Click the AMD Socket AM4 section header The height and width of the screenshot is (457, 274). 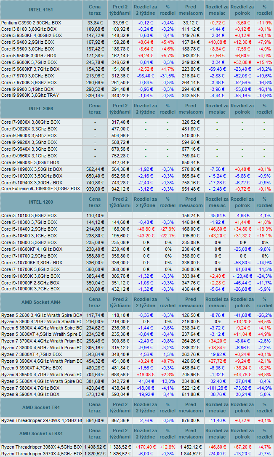(x=41, y=302)
